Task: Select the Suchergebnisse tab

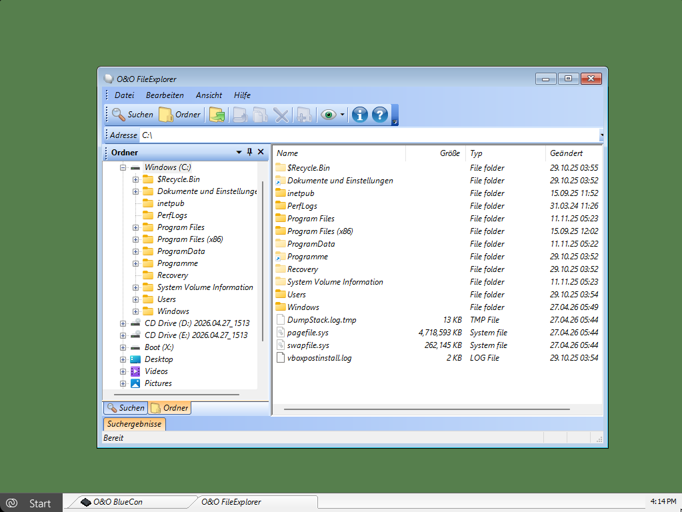Action: (x=134, y=424)
